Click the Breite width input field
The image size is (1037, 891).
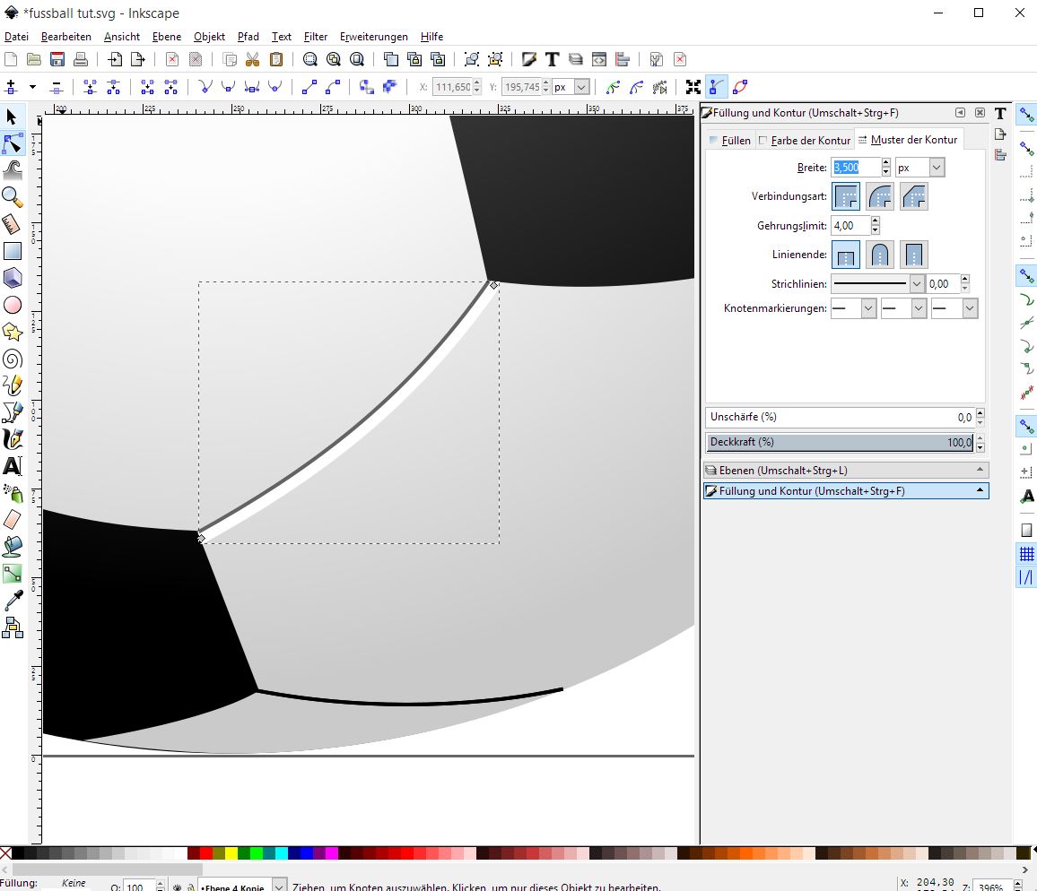click(855, 168)
